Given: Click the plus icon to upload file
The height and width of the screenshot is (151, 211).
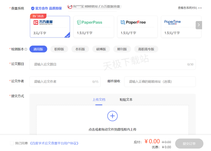Looking at the screenshot, I should click(112, 116).
